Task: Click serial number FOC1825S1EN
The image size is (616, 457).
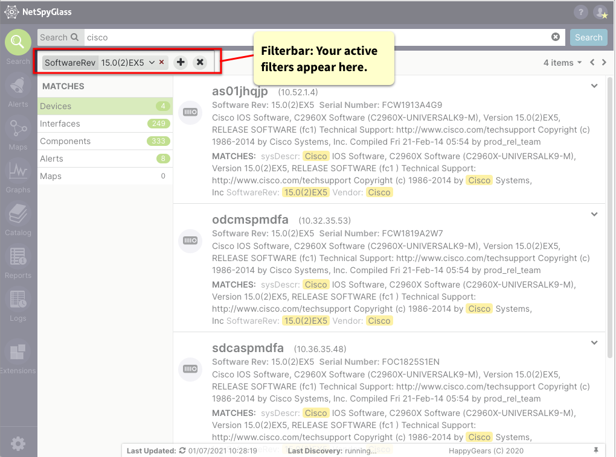Action: (x=411, y=361)
